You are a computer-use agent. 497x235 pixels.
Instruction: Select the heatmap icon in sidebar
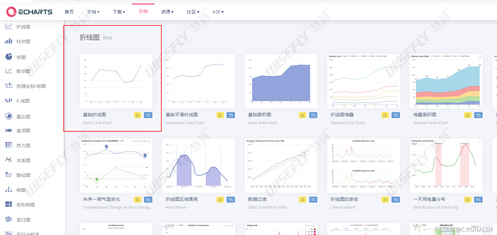pyautogui.click(x=9, y=145)
